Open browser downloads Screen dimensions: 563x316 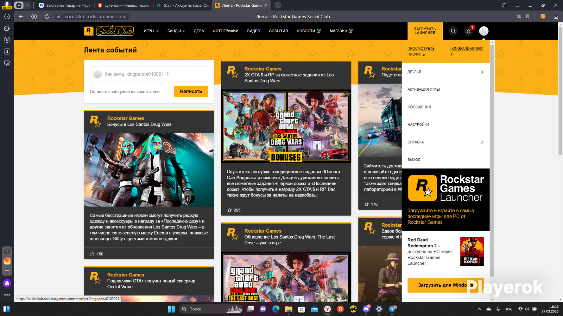tap(556, 16)
